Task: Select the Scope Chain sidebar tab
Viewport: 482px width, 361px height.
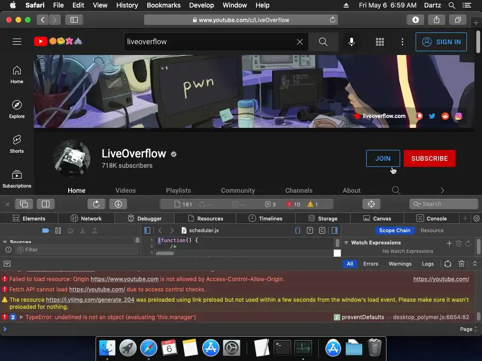Action: click(395, 230)
